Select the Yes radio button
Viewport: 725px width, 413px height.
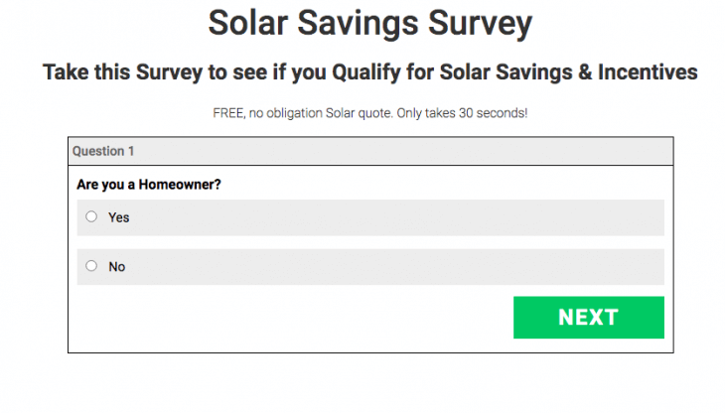(91, 216)
